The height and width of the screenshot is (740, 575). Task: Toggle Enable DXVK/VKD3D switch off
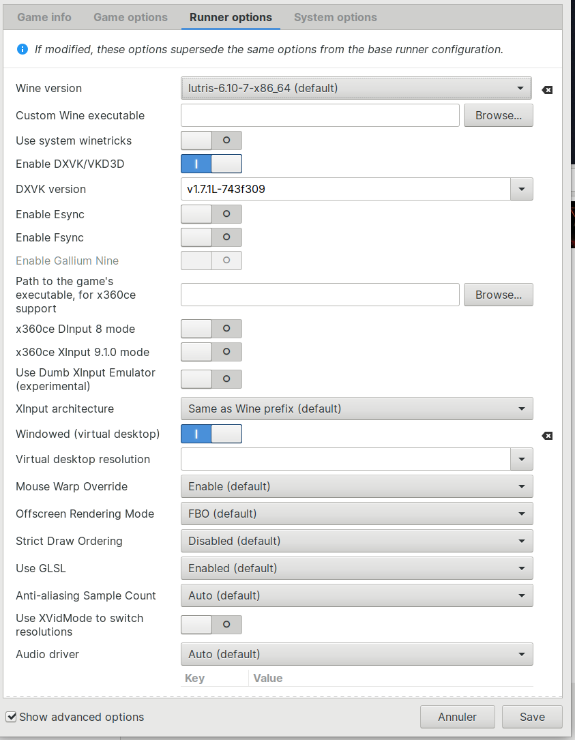(211, 164)
